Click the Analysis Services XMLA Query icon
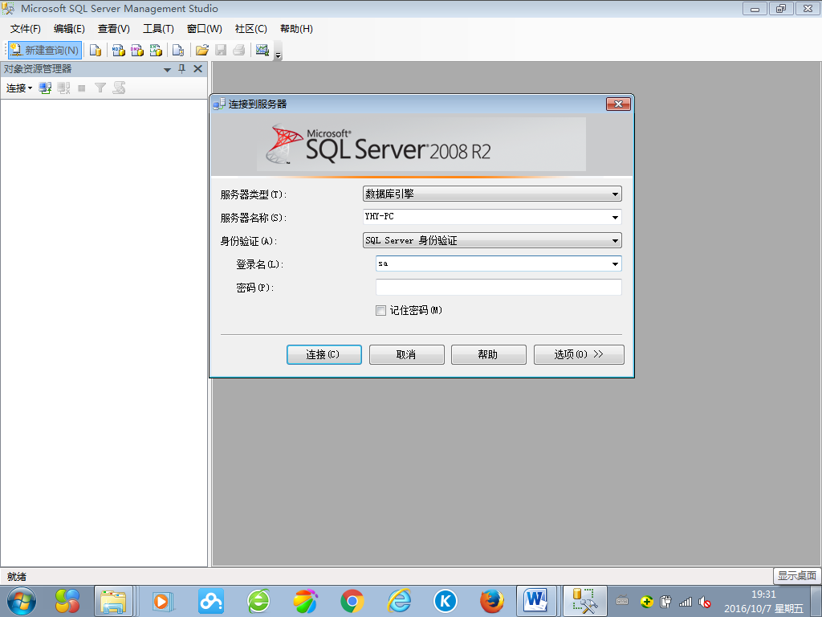822x617 pixels. pyautogui.click(x=156, y=51)
